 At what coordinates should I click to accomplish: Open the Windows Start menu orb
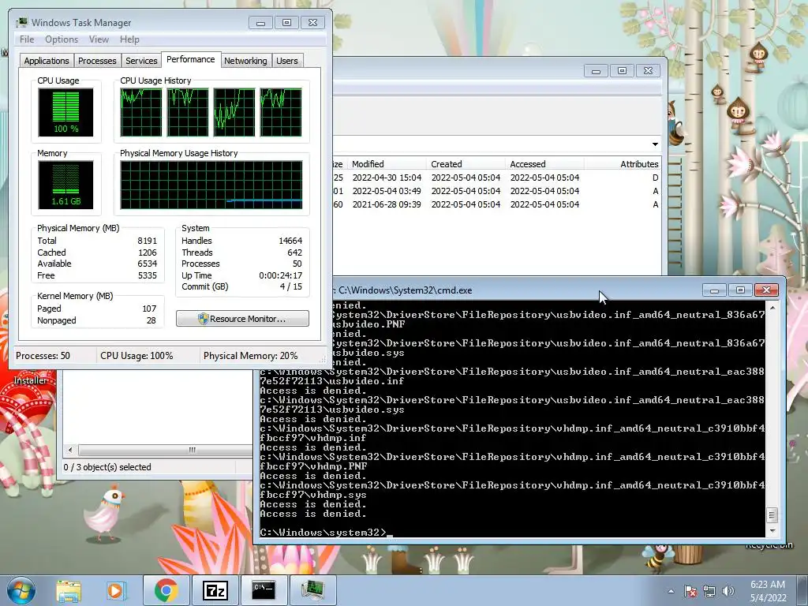(21, 590)
